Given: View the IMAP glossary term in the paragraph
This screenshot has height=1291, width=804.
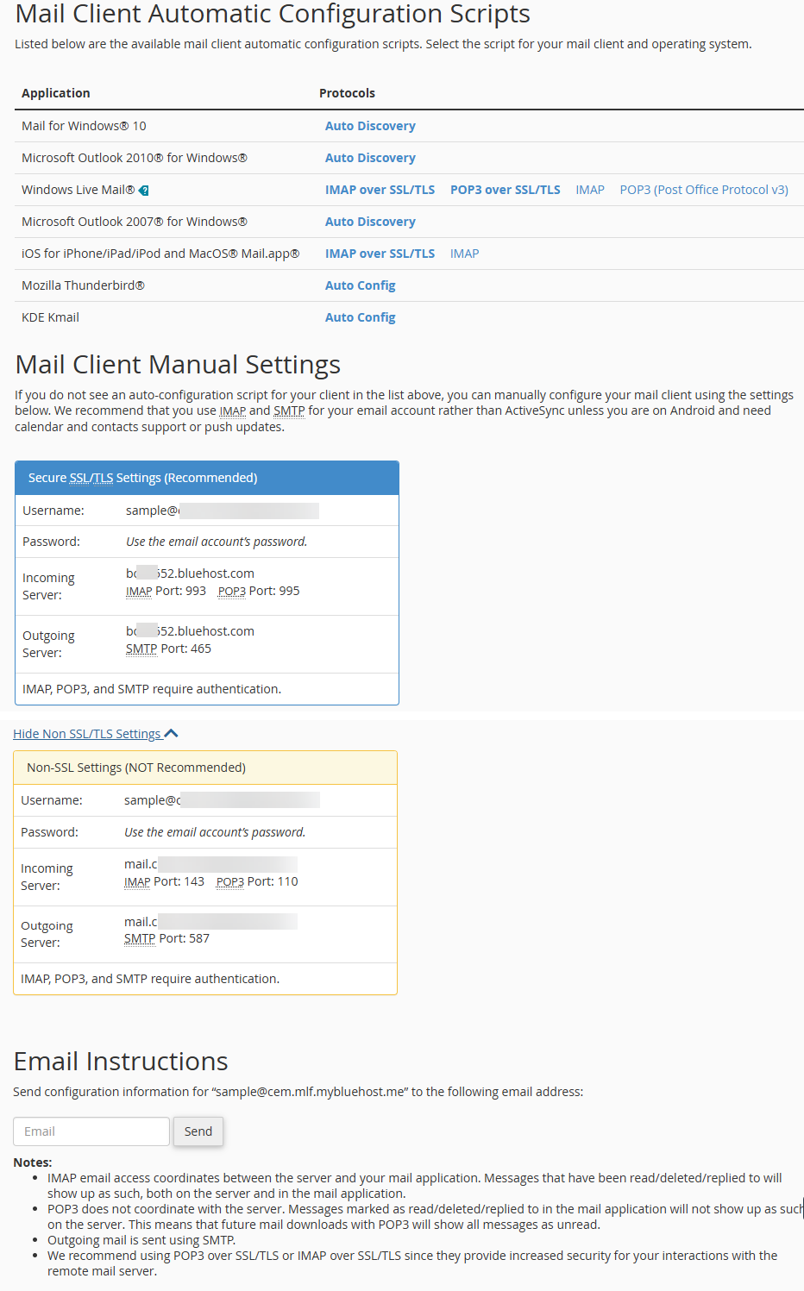Looking at the screenshot, I should (x=232, y=410).
